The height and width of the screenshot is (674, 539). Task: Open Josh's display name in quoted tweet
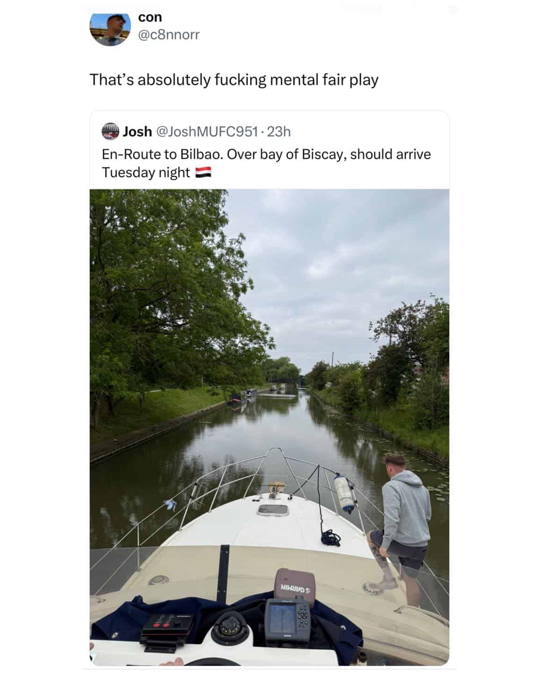click(137, 132)
